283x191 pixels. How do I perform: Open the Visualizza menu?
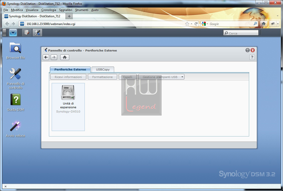(32, 10)
